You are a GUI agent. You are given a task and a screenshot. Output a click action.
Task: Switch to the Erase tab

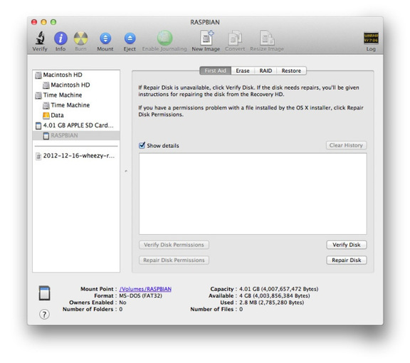[x=243, y=71]
